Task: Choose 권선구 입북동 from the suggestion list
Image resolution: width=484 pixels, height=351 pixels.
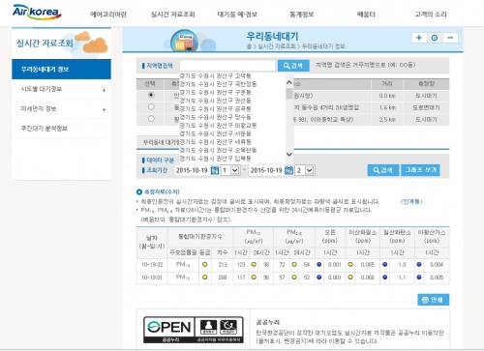Action: pyautogui.click(x=215, y=159)
